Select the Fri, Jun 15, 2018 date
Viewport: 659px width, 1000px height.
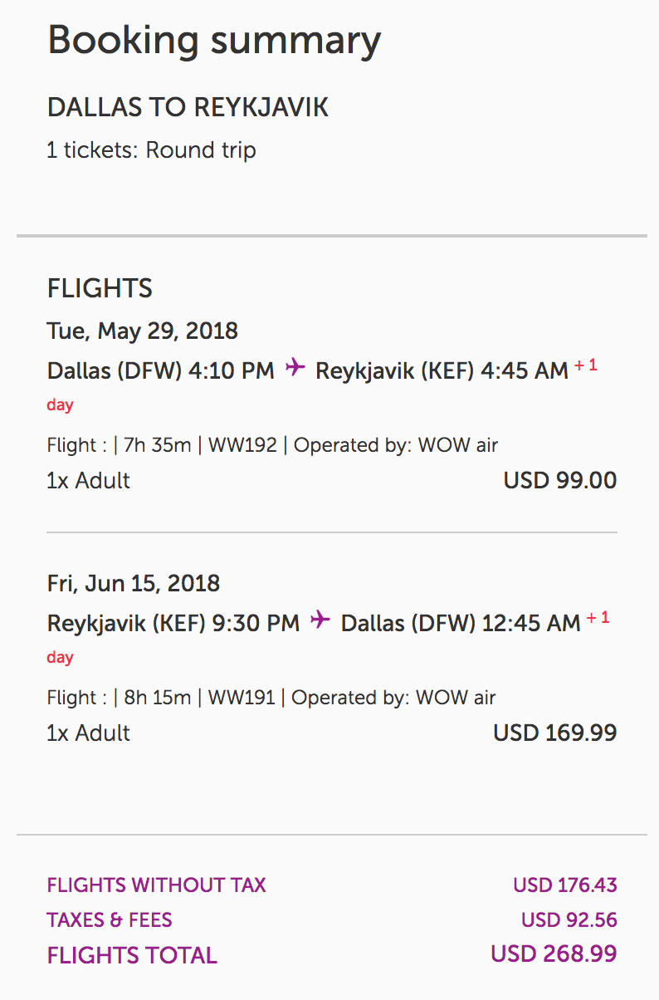tap(134, 583)
